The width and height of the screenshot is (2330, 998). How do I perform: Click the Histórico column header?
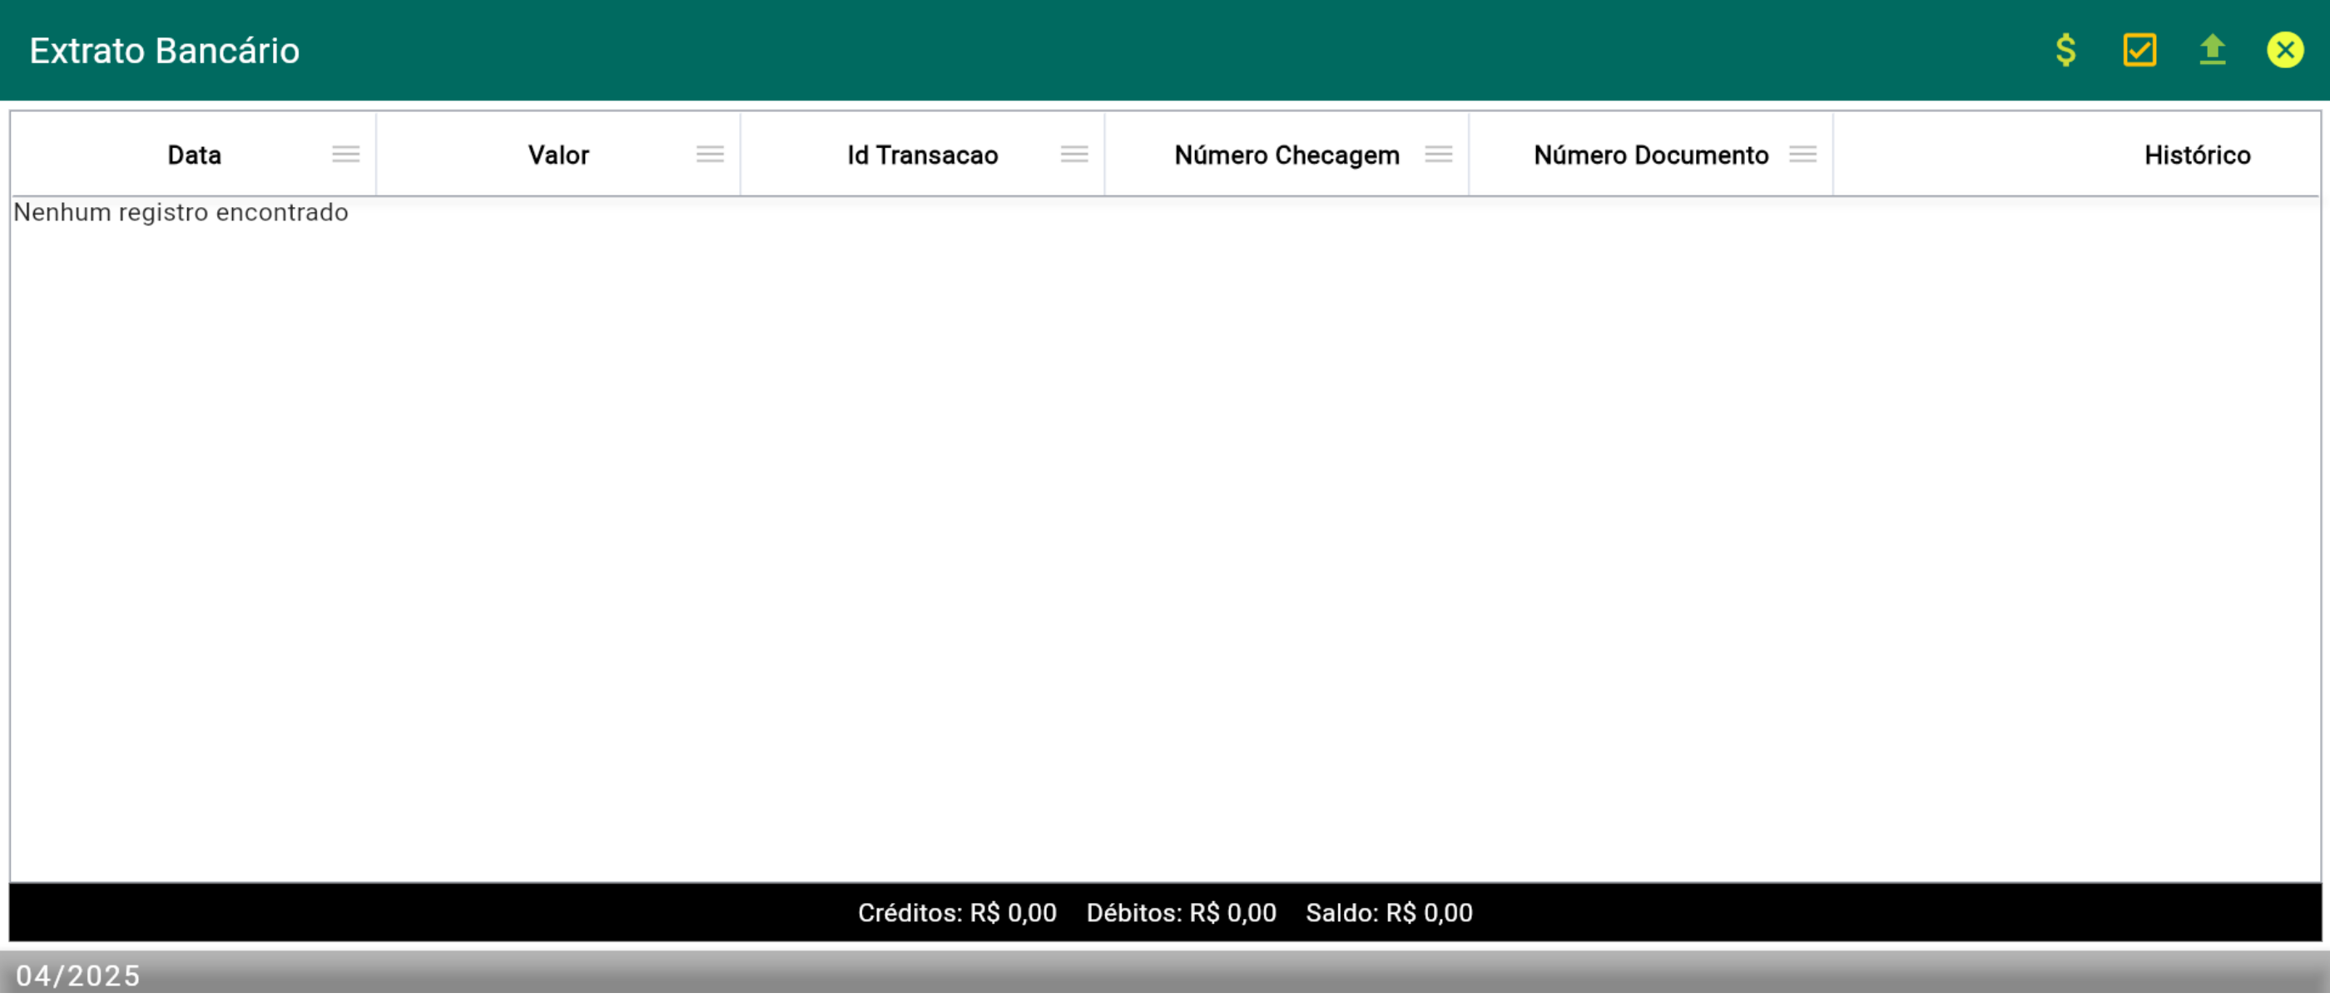pyautogui.click(x=2197, y=156)
